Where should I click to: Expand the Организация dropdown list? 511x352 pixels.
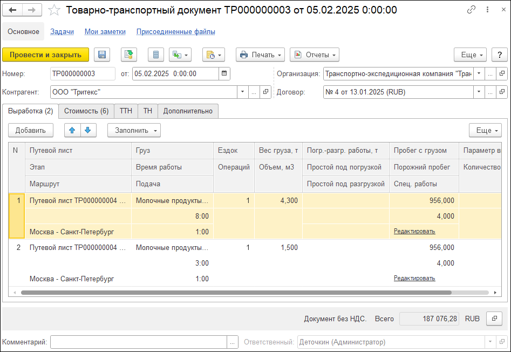point(479,73)
